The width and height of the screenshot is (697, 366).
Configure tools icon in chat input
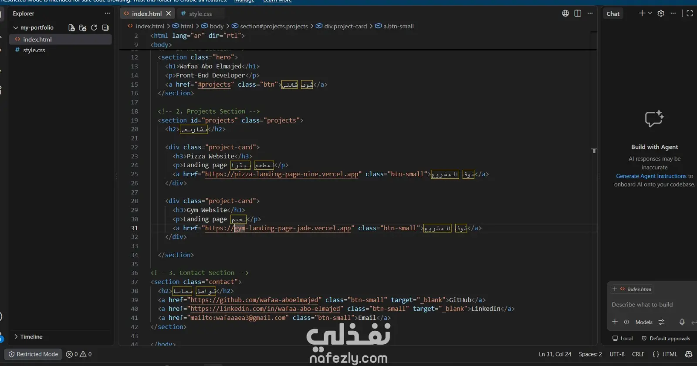point(661,322)
